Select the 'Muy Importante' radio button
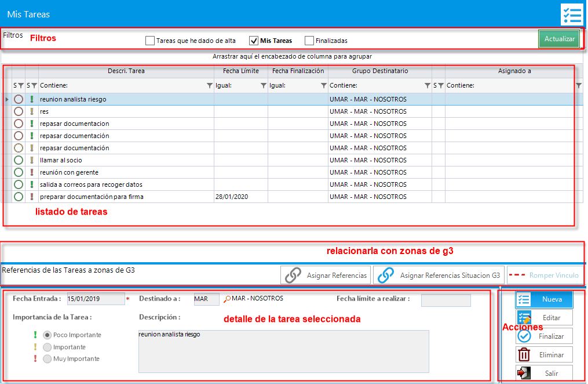The height and width of the screenshot is (384, 588). [x=48, y=359]
